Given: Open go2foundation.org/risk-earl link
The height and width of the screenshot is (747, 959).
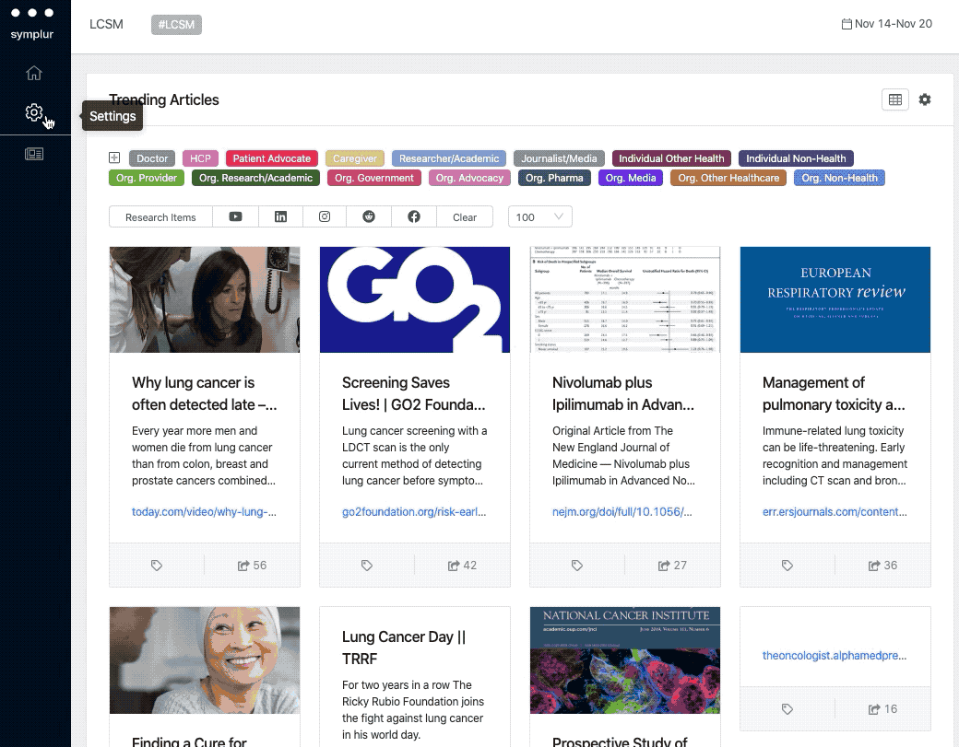Looking at the screenshot, I should (x=414, y=512).
